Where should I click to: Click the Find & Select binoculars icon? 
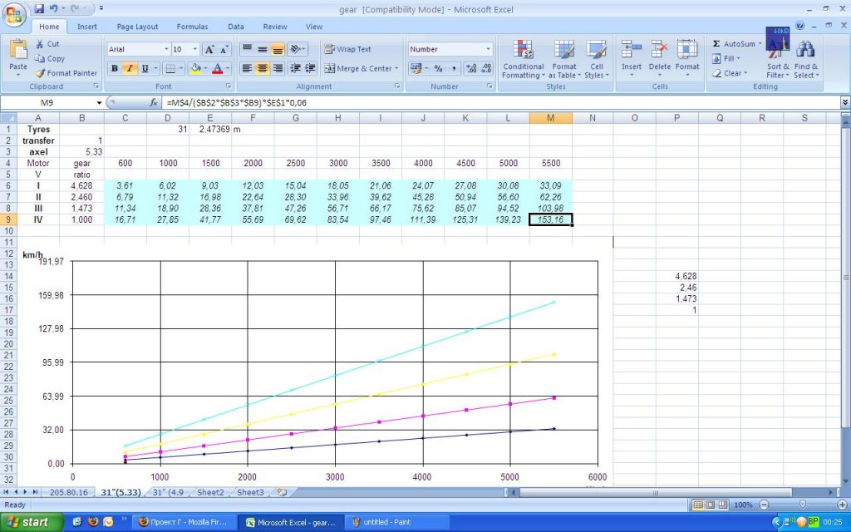(x=805, y=60)
